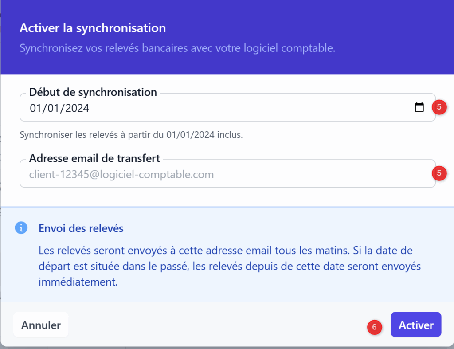Click red badge 5 beside the email field
Screen dimensions: 454x349
(439, 173)
